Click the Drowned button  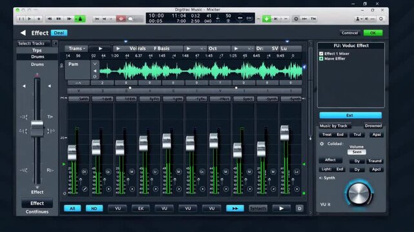click(373, 126)
